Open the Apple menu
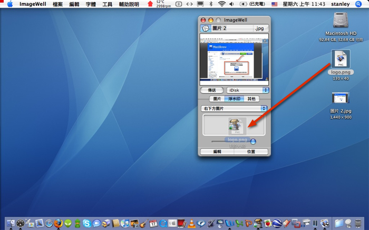 click(10, 4)
